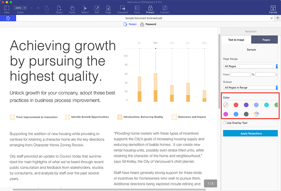The width and height of the screenshot is (281, 191).
Task: Click the From page number field
Action: pyautogui.click(x=240, y=74)
